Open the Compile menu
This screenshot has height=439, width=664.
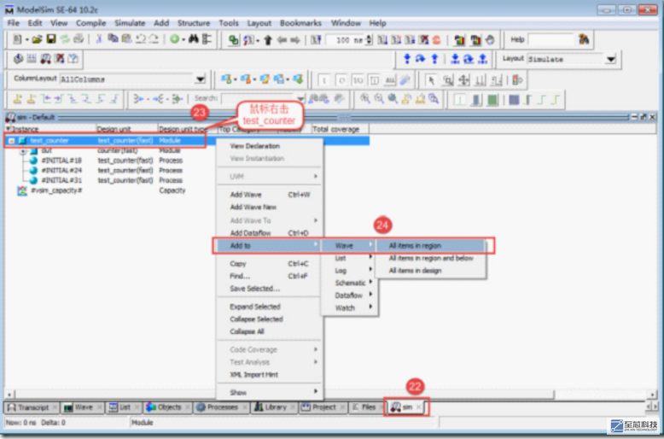[90, 23]
